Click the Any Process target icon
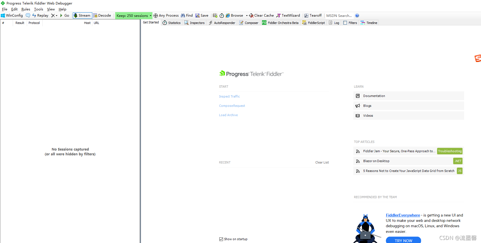Viewport: 481px width, 243px height. click(156, 16)
